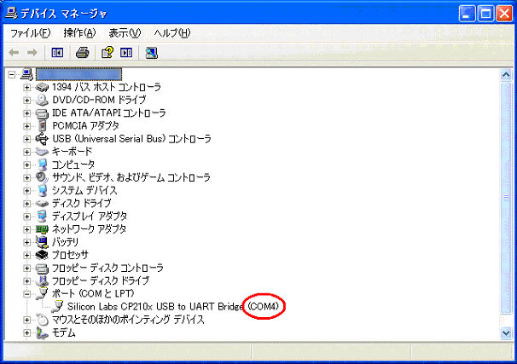This screenshot has width=517, height=364.
Task: Click the ディスプレイ アダプタ monitor icon
Action: 42,216
